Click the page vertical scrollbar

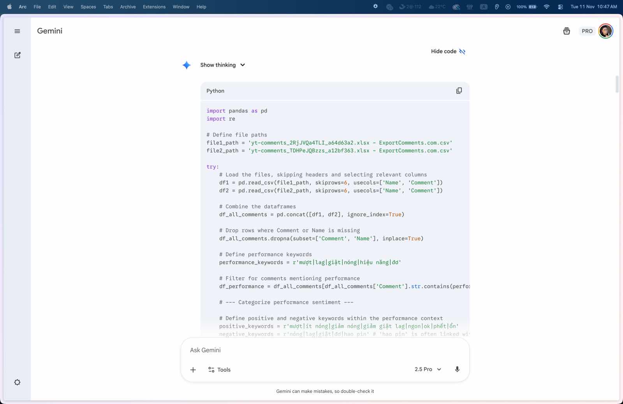(x=617, y=84)
